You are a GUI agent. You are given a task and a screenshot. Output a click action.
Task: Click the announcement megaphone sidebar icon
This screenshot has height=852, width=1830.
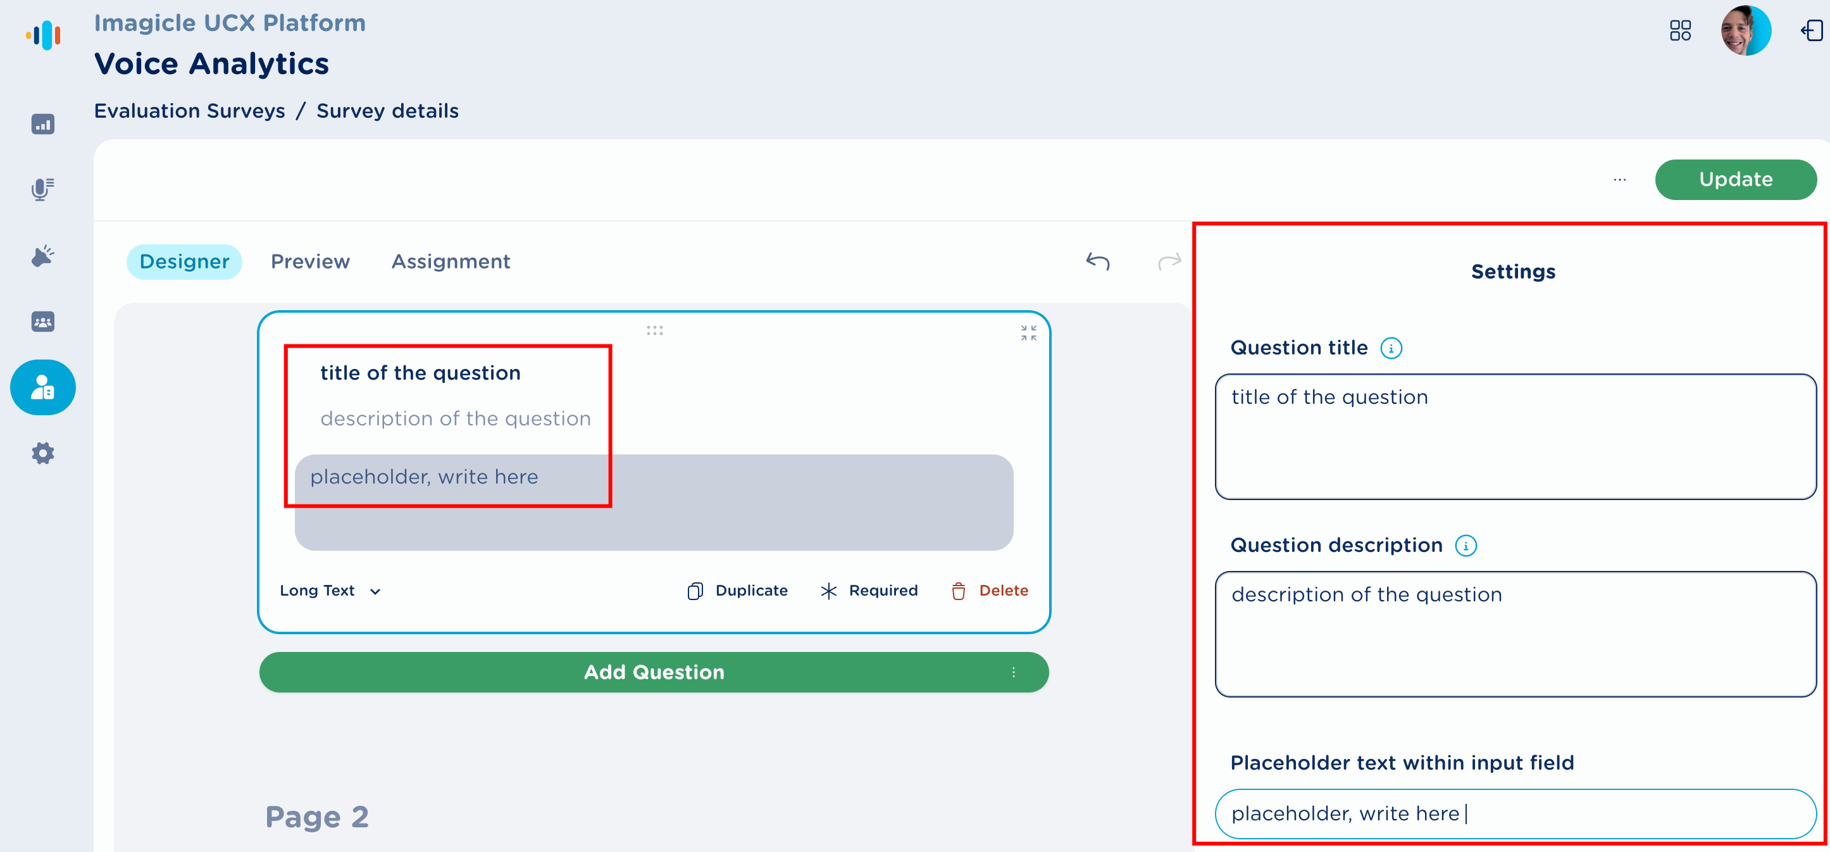tap(42, 256)
